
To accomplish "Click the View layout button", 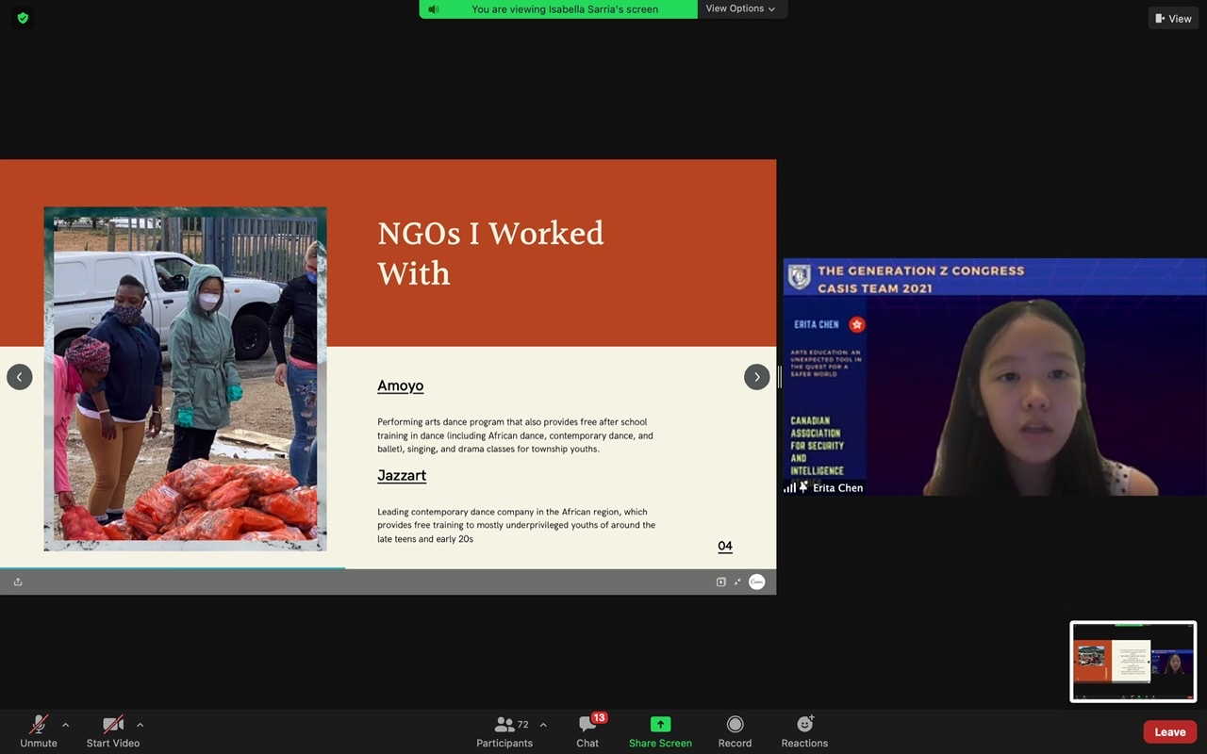I will (1173, 18).
